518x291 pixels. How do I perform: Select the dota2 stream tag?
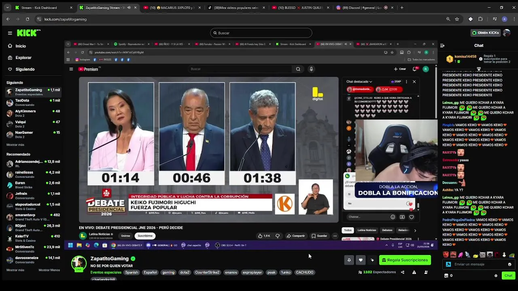185,272
